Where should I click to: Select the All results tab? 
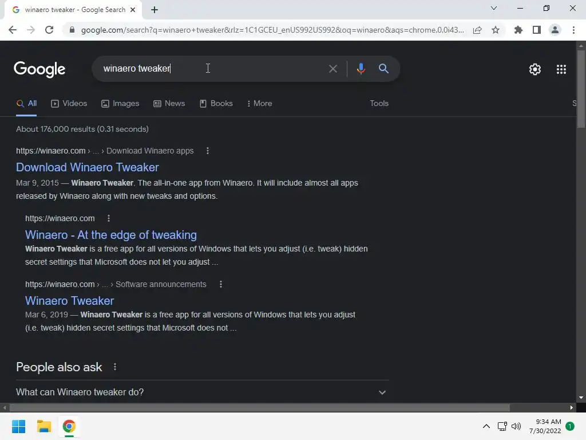(x=26, y=104)
